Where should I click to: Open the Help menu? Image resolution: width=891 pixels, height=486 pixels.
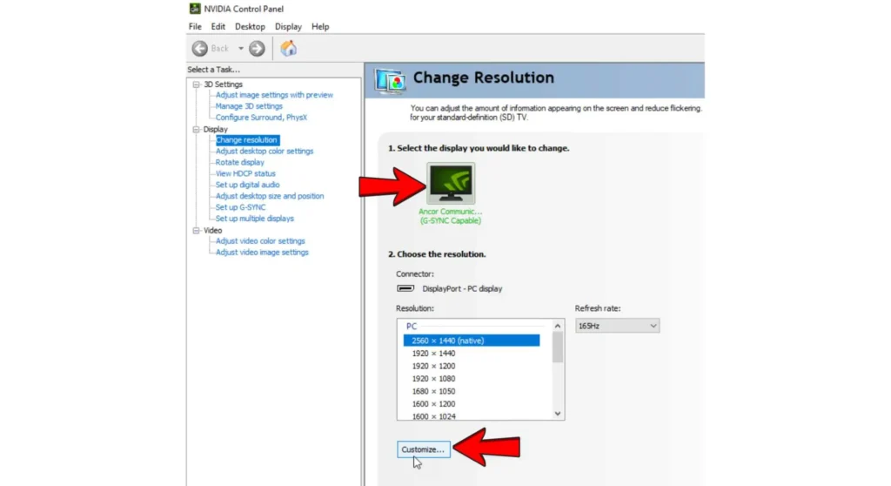point(320,27)
